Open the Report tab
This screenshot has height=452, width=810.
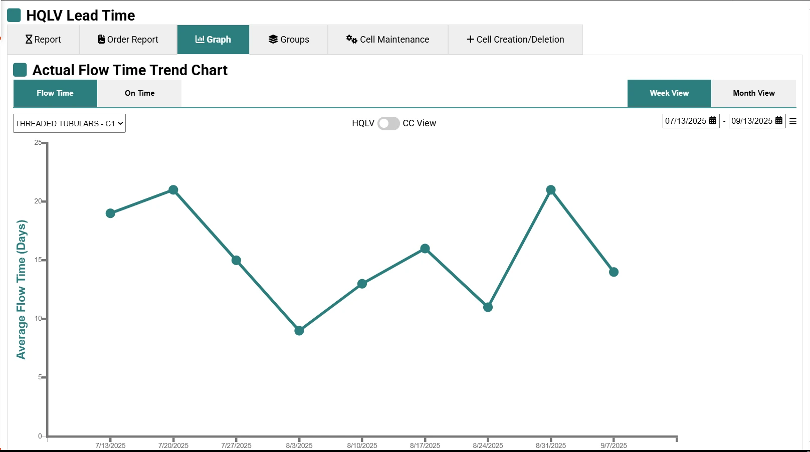(x=43, y=40)
